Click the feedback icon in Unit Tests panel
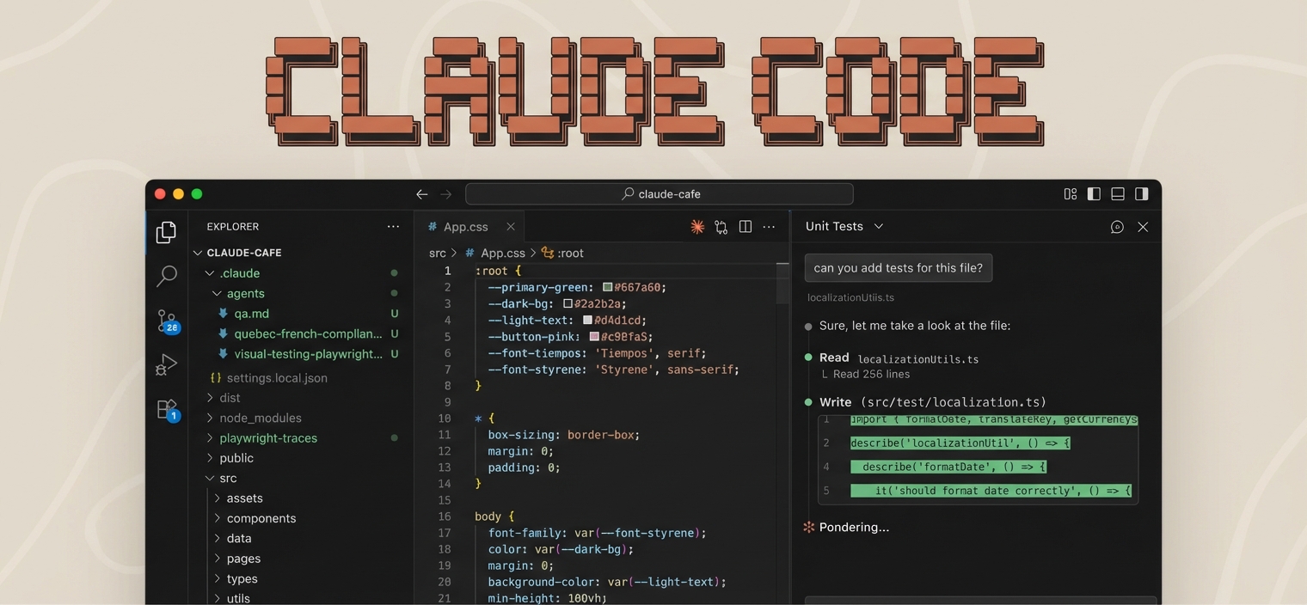 [1117, 226]
